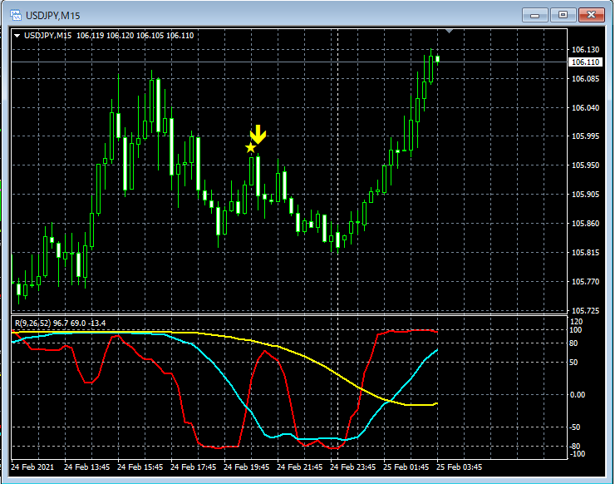Click the 24 Feb 23:45 time label
Screen dimensions: 615x484
353,467
